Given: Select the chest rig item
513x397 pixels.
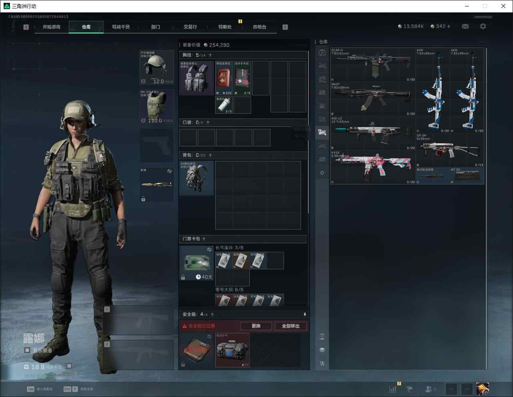Looking at the screenshot, I should coord(196,78).
